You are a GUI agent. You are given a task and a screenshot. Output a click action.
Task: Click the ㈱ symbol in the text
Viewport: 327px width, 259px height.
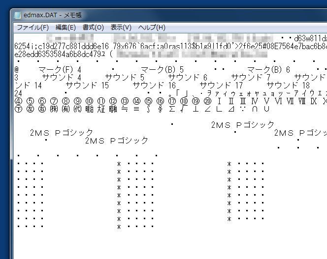(x=54, y=109)
